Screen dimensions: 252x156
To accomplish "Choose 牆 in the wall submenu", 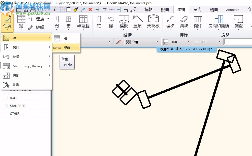I will coord(66,38).
